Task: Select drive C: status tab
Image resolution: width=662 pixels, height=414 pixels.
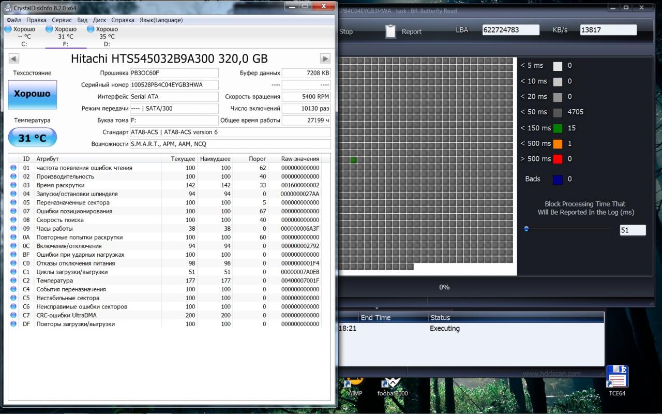Action: [x=23, y=36]
